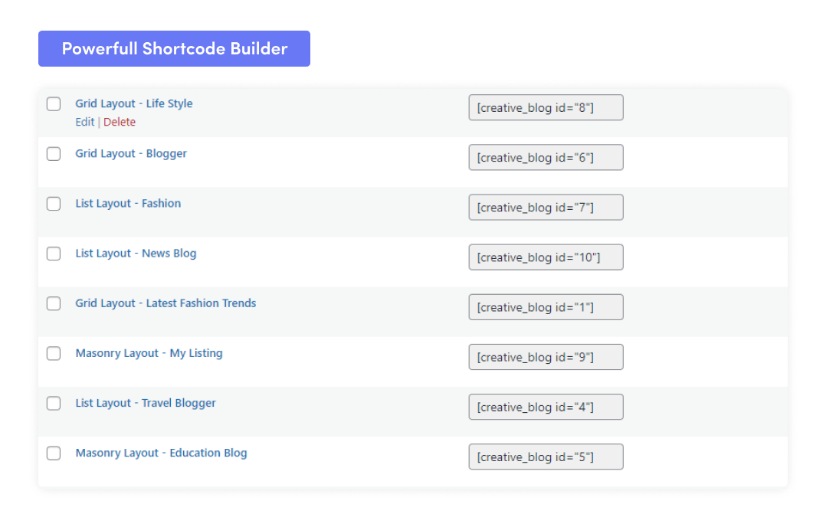Delete the Grid Layout - Life Style entry
The width and height of the screenshot is (826, 527).
tap(120, 122)
